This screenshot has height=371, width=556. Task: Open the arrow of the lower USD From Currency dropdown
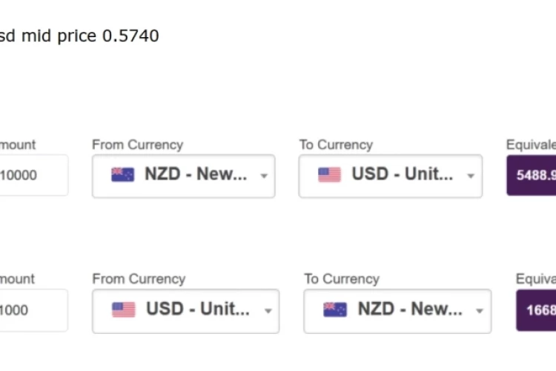pos(268,311)
